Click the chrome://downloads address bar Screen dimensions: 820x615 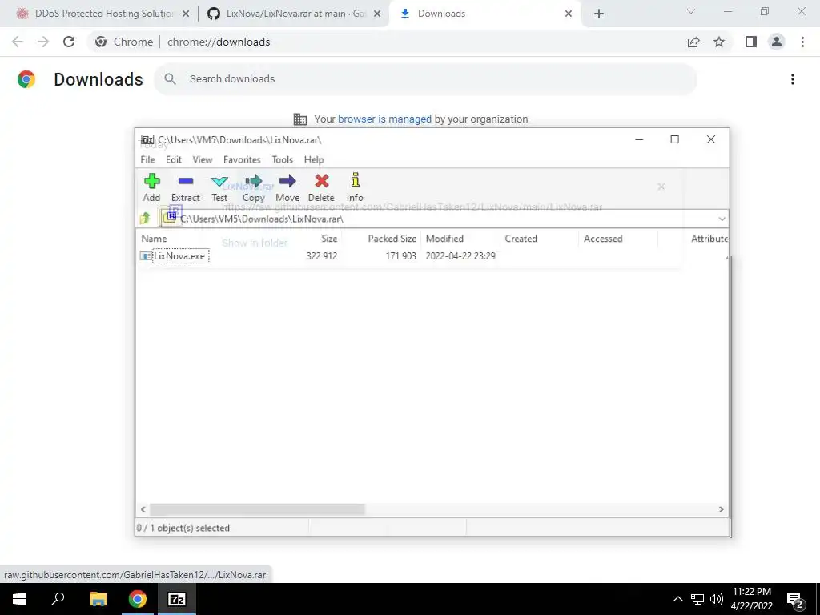(x=387, y=42)
